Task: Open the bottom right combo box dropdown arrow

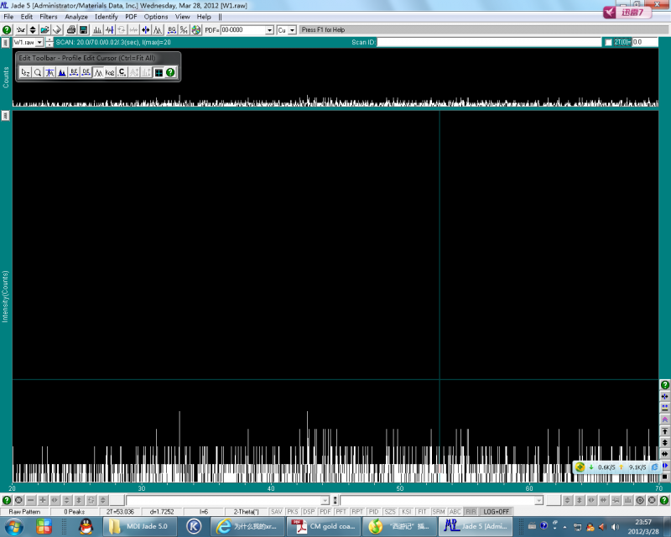Action: click(x=538, y=500)
